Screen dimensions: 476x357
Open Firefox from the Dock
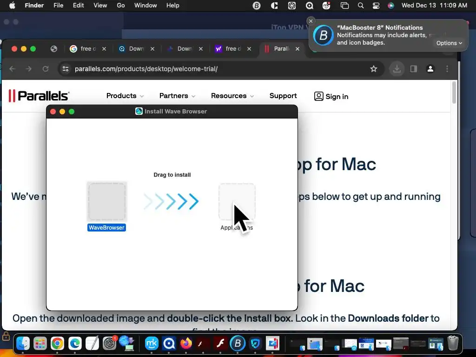tap(186, 344)
